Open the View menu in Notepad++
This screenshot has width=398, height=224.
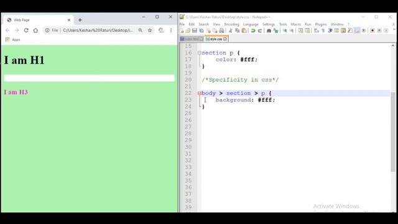[216, 24]
